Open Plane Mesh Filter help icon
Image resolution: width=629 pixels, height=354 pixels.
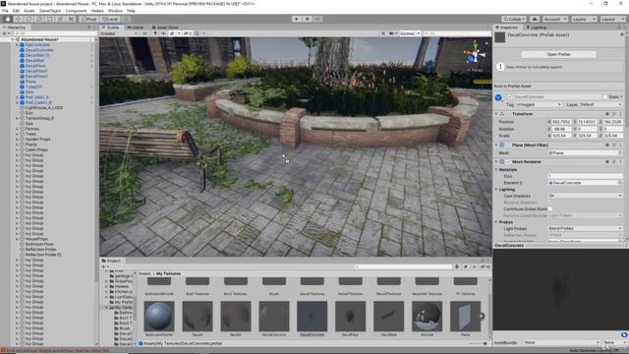(607, 145)
